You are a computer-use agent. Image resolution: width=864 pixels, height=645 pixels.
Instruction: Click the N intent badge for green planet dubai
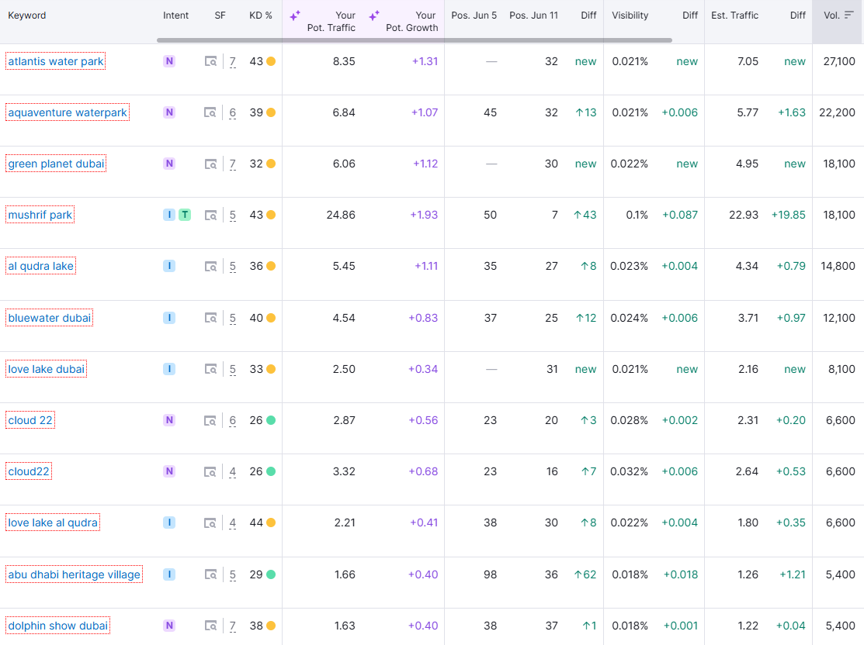click(x=169, y=164)
